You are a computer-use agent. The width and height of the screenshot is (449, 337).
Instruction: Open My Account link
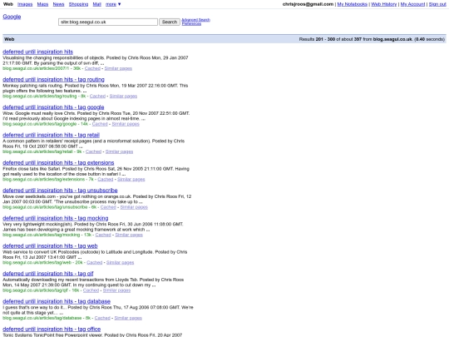(412, 4)
